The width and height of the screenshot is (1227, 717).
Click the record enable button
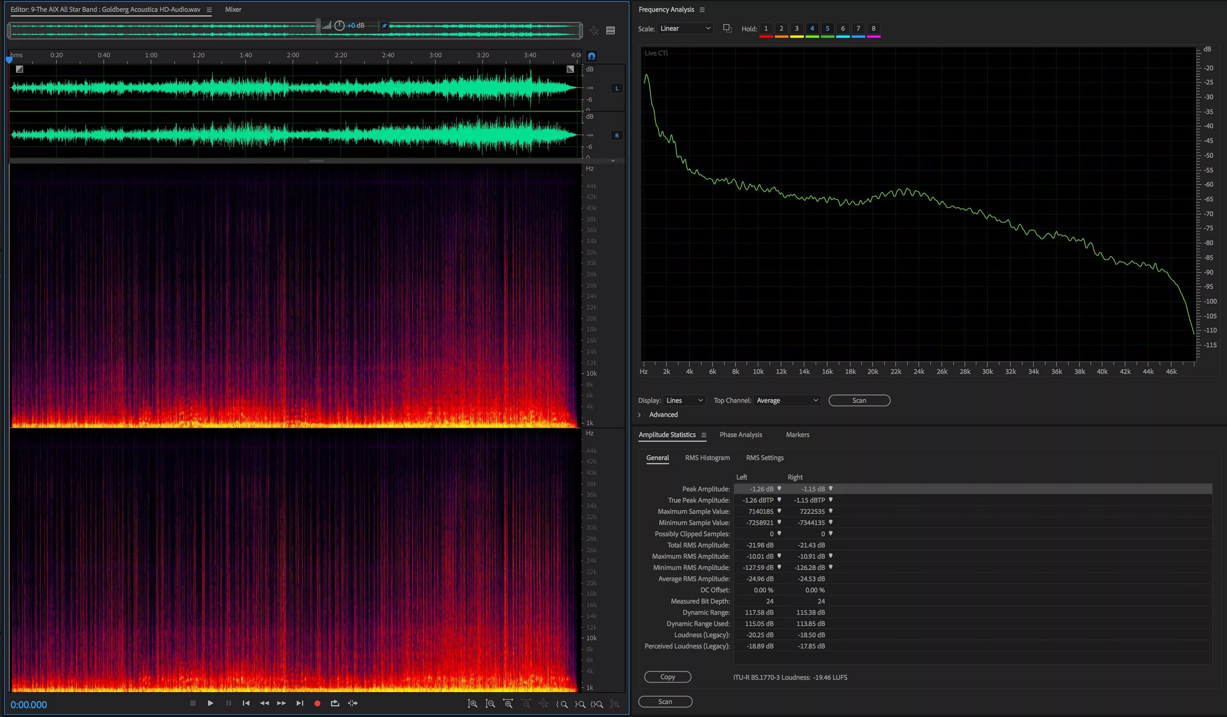(317, 704)
